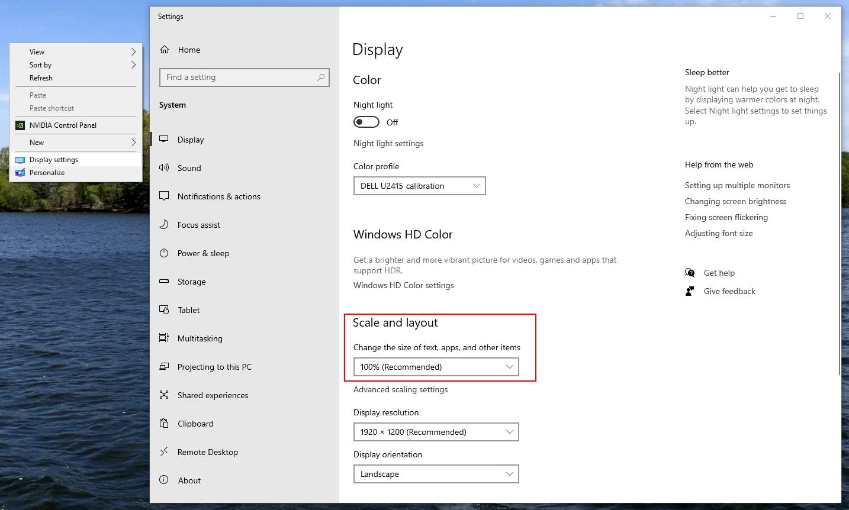The width and height of the screenshot is (849, 510).
Task: Click the Projecting to this PC icon
Action: coord(164,366)
